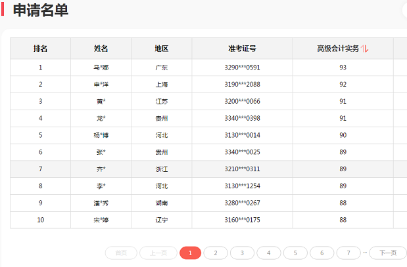Click the 上一页 previous page button
Viewport: 407px width, 267px height.
point(158,253)
